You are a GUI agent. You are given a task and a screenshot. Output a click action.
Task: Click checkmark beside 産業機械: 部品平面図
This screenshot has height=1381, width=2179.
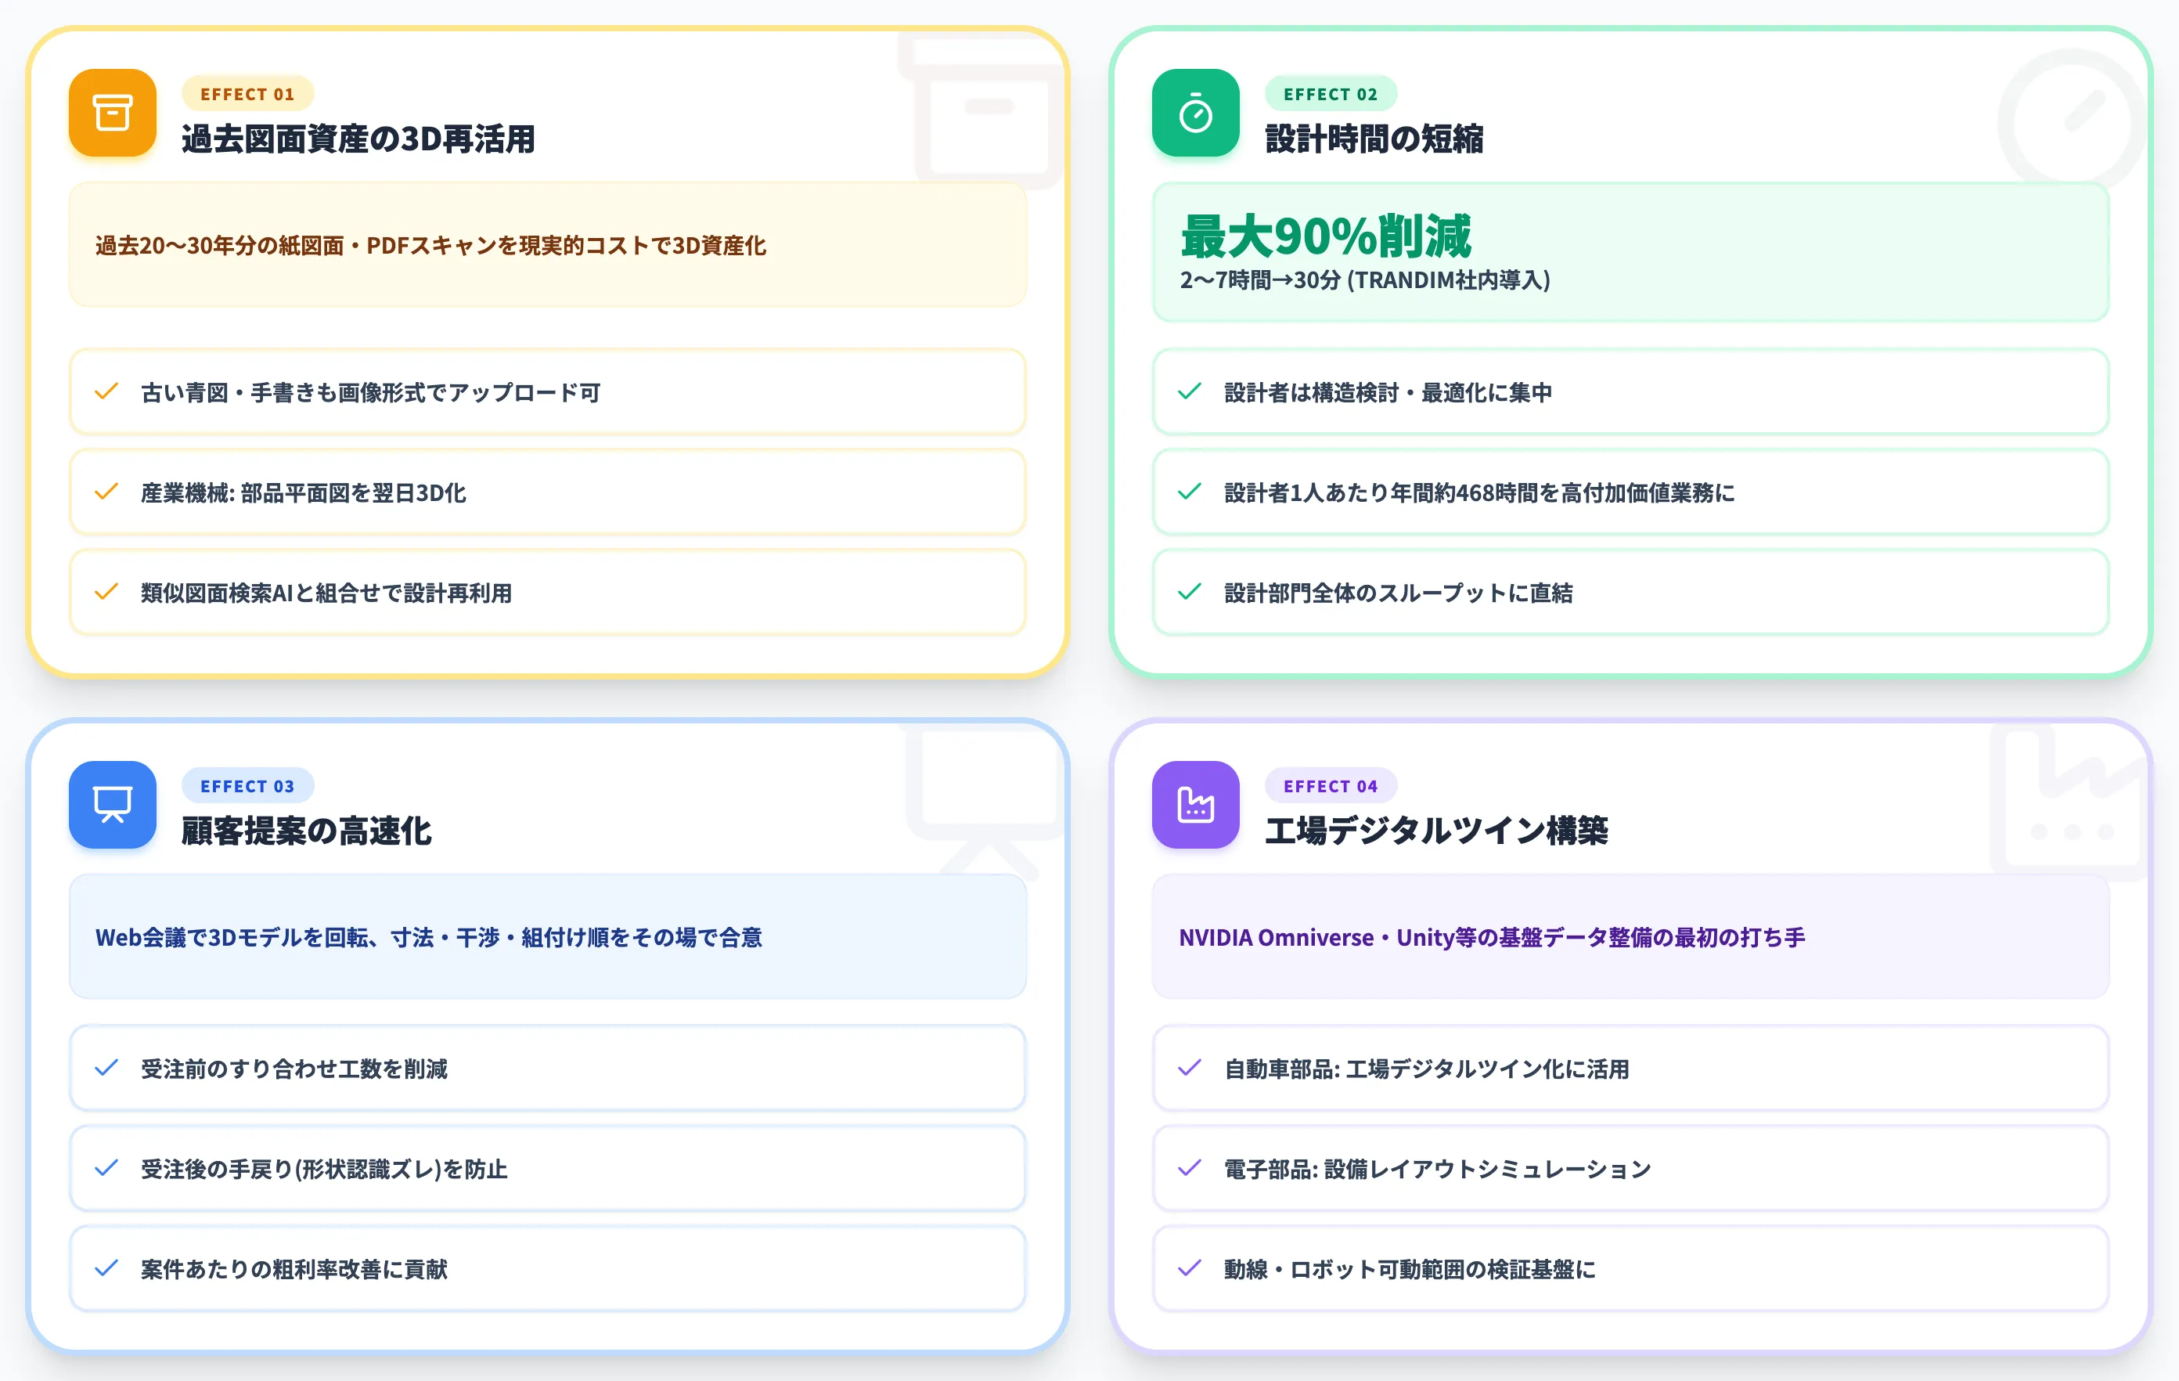coord(106,492)
